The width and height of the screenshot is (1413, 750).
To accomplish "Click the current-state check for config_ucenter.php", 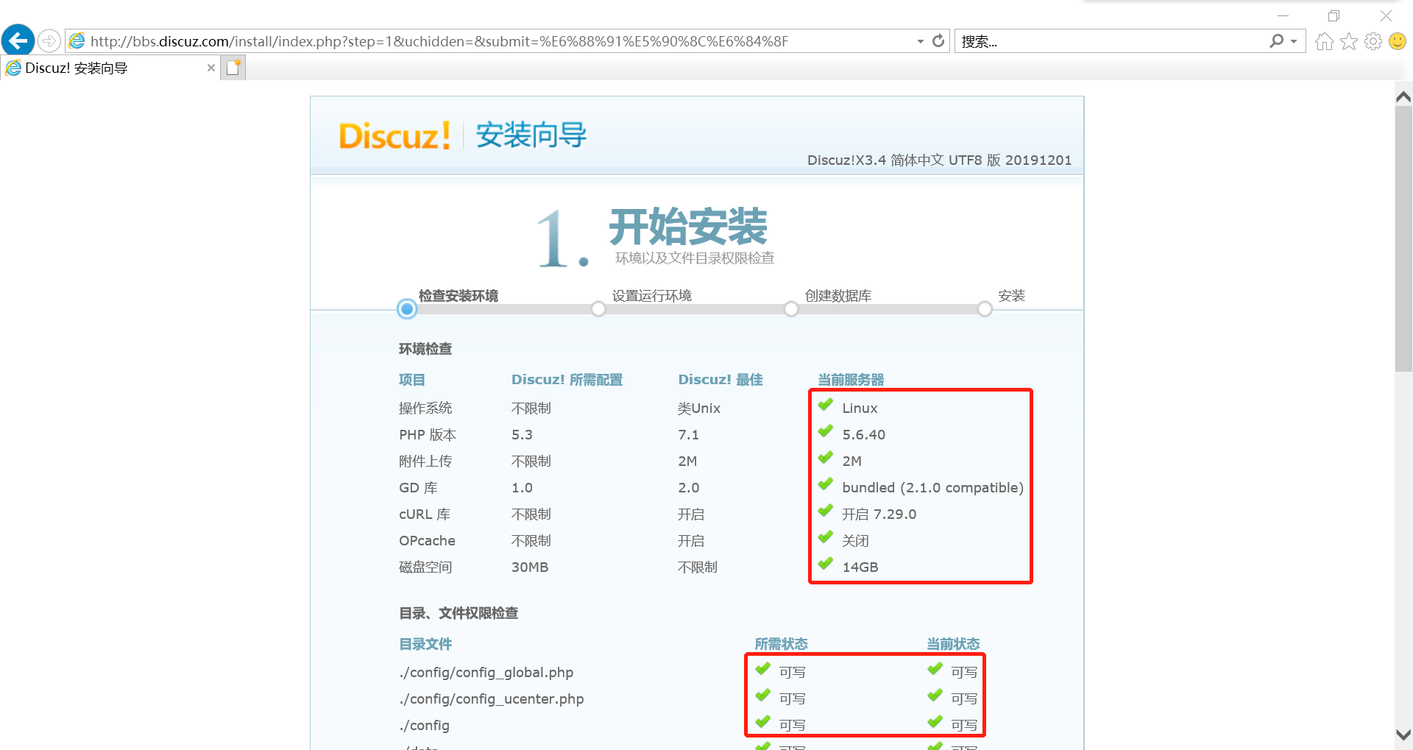I will tap(935, 696).
